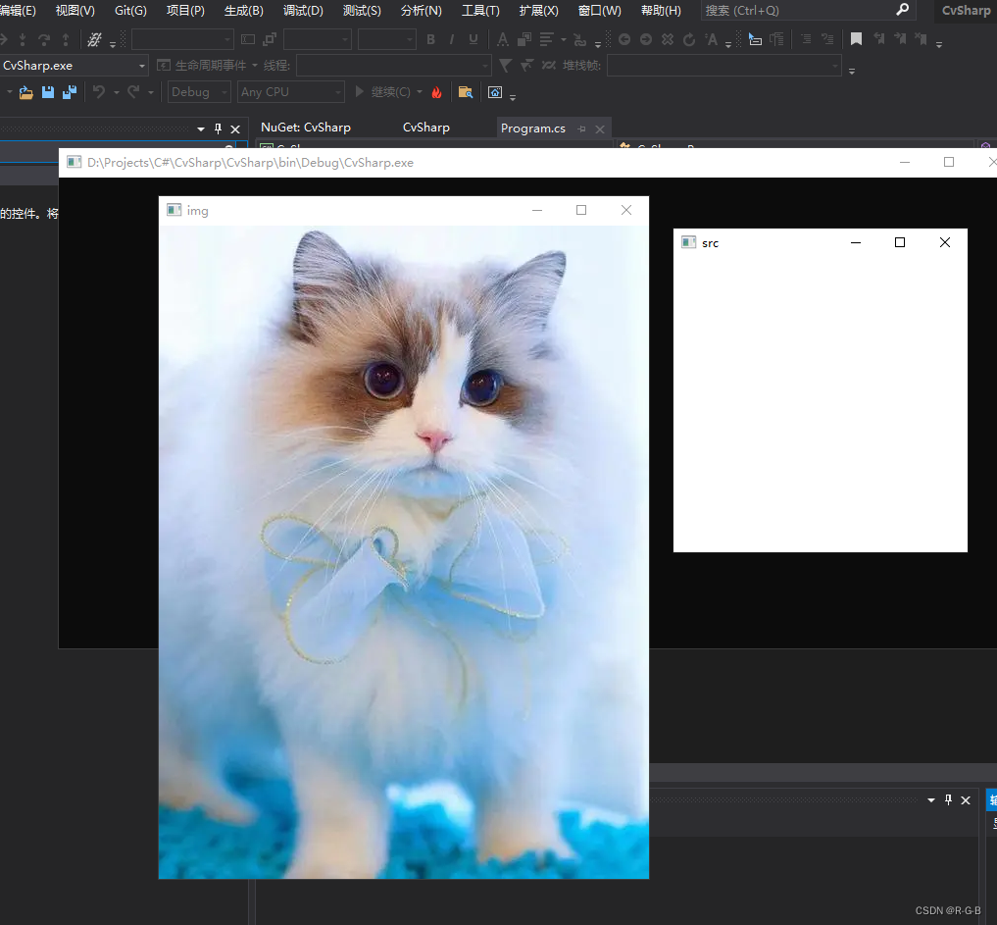Open the 测试(S) menu
Image resolution: width=997 pixels, height=925 pixels.
(362, 11)
